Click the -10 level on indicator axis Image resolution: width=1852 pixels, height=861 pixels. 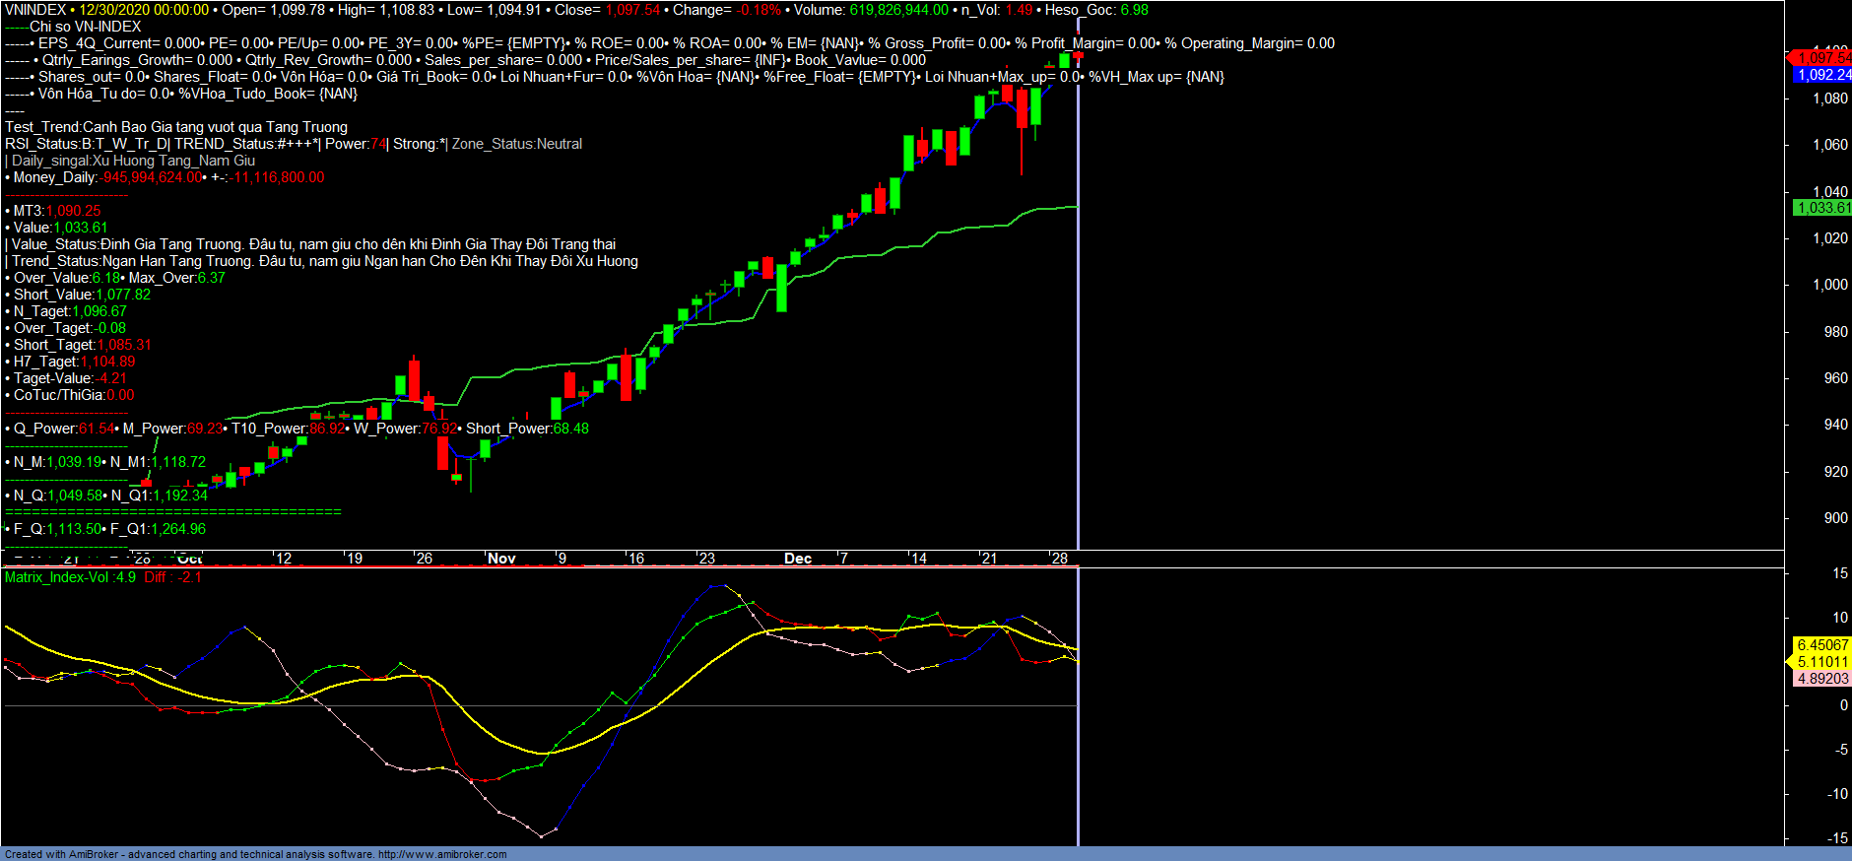pos(1836,794)
